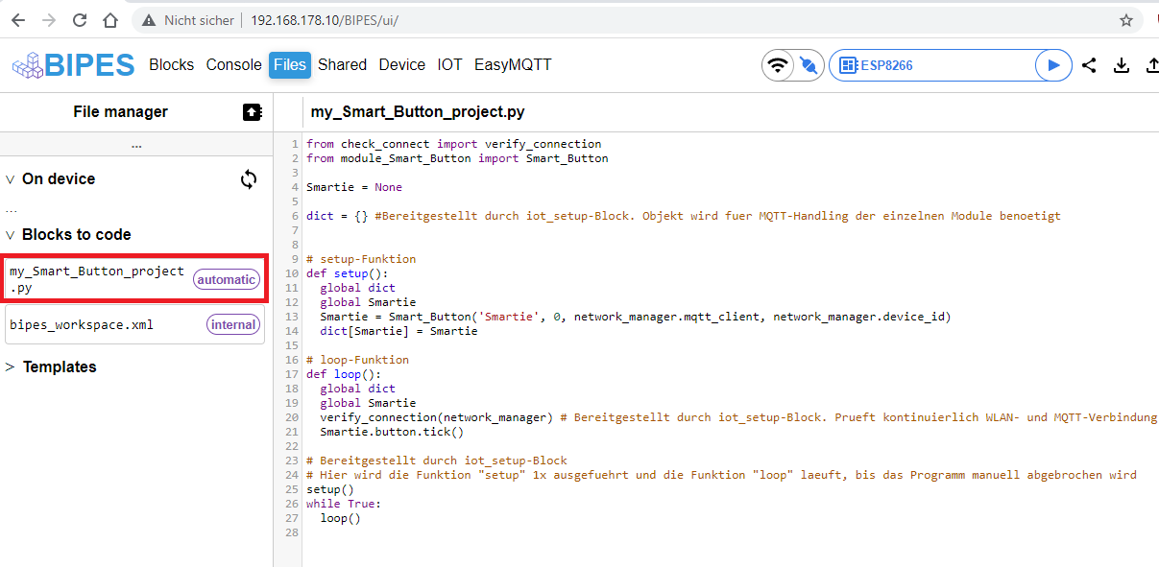Click code line 'Smartie = None'
Screen dimensions: 1159x567
(x=354, y=187)
